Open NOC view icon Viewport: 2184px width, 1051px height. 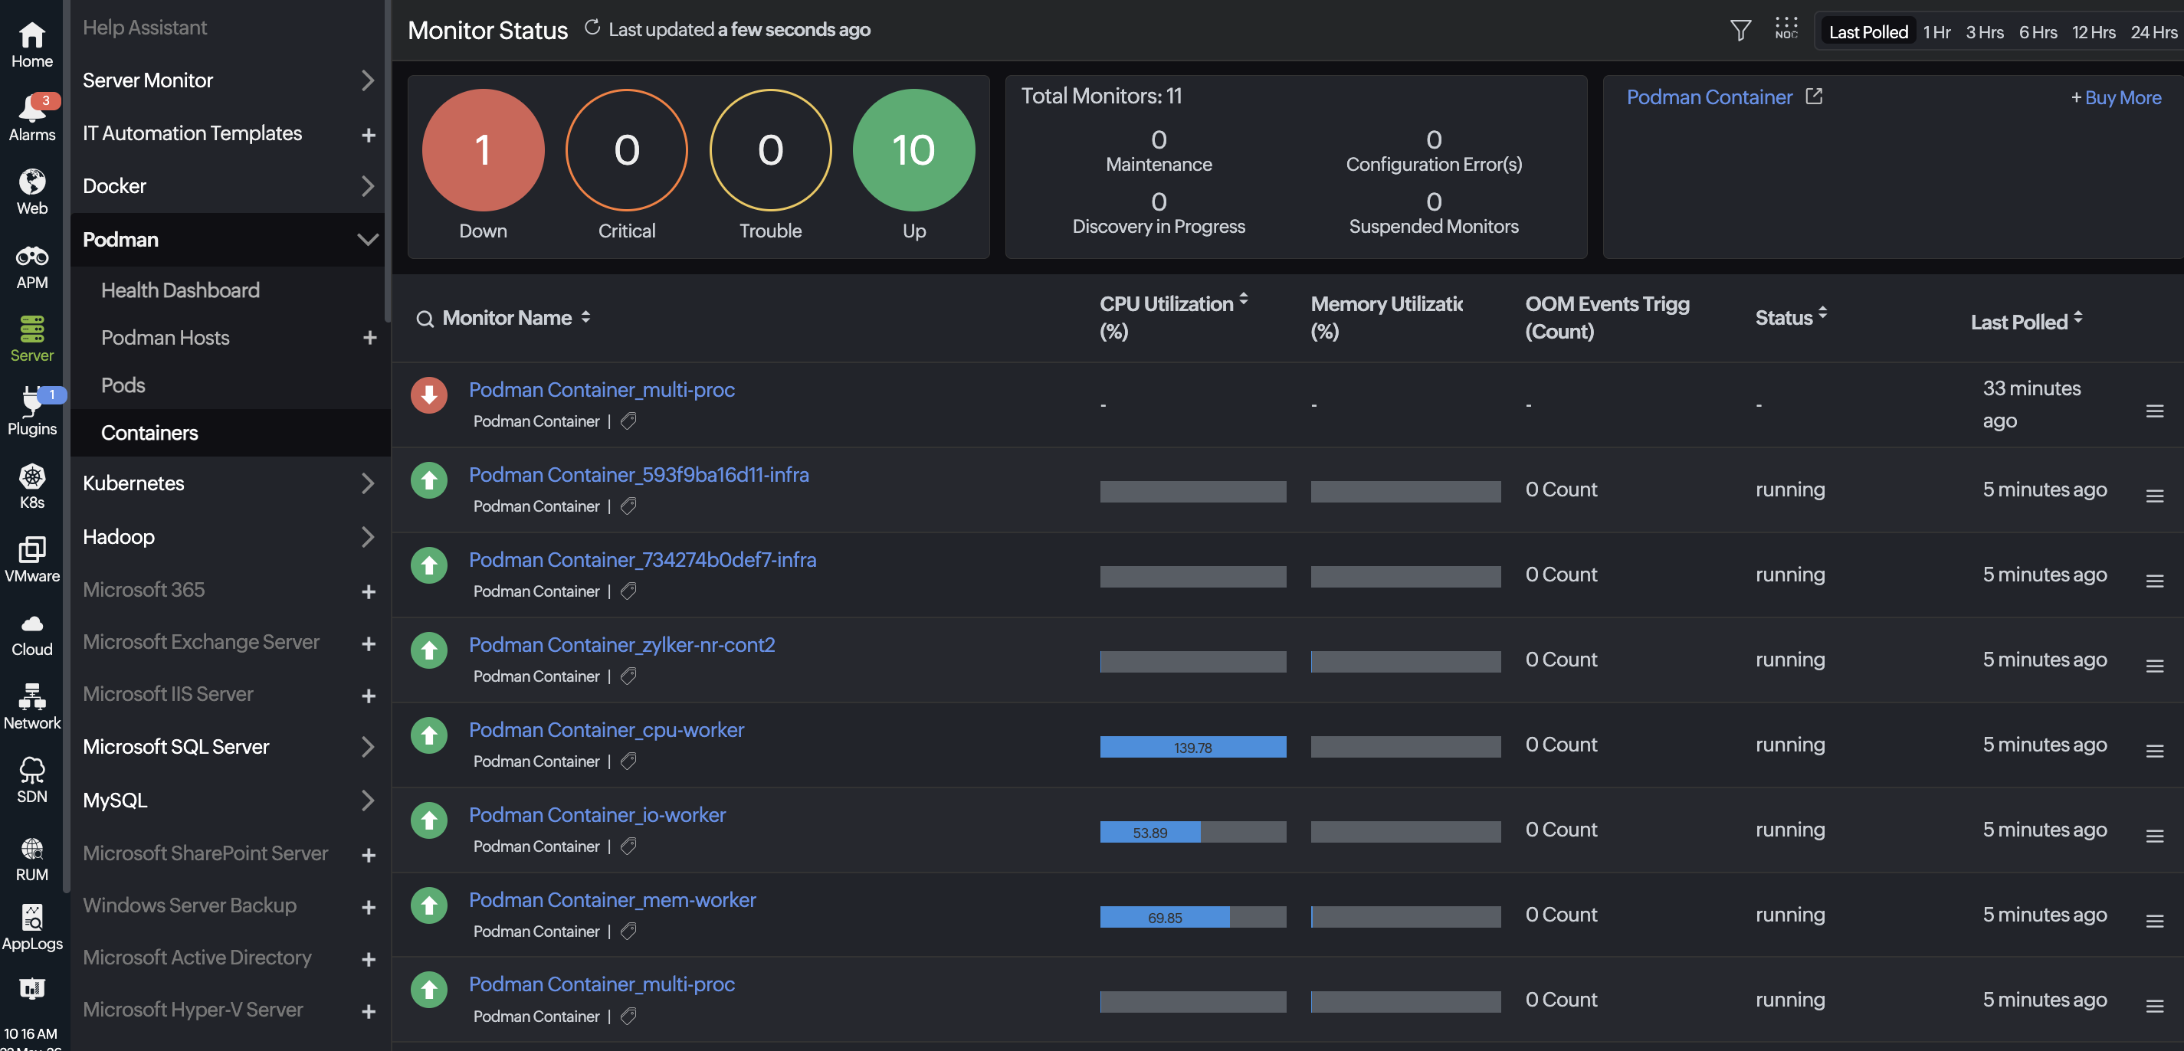click(x=1786, y=29)
